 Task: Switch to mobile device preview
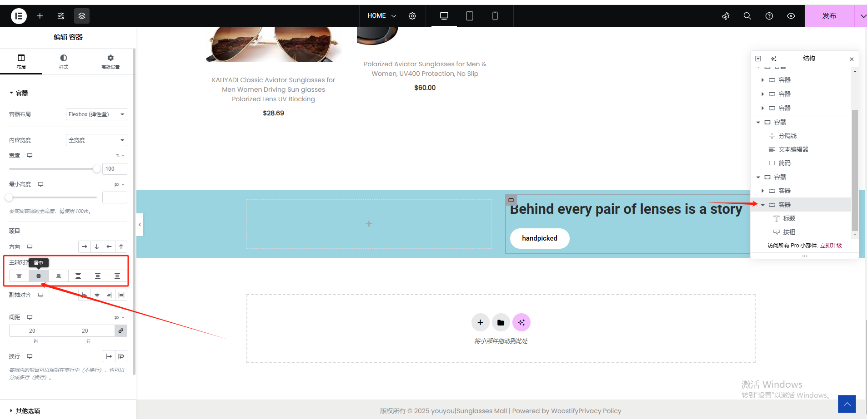pos(495,16)
